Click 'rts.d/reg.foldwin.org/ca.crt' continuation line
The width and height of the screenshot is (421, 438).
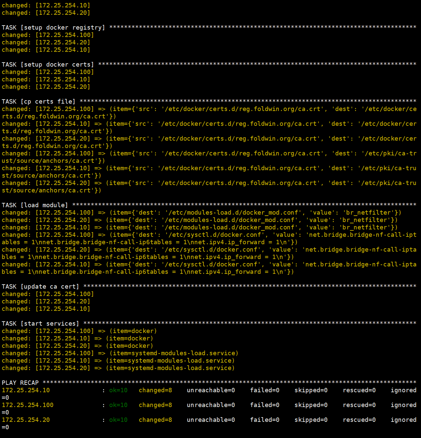coord(59,116)
